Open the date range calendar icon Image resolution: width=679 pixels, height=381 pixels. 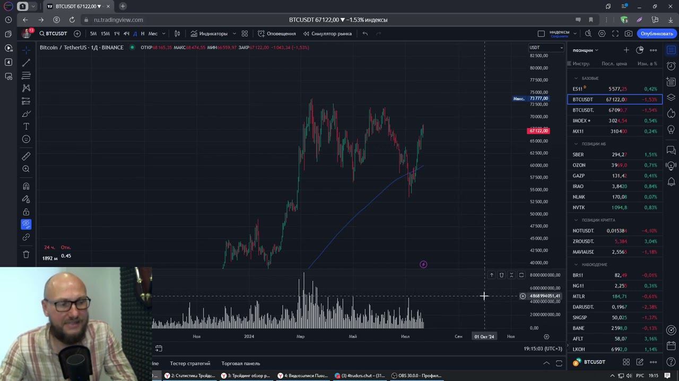tap(159, 348)
